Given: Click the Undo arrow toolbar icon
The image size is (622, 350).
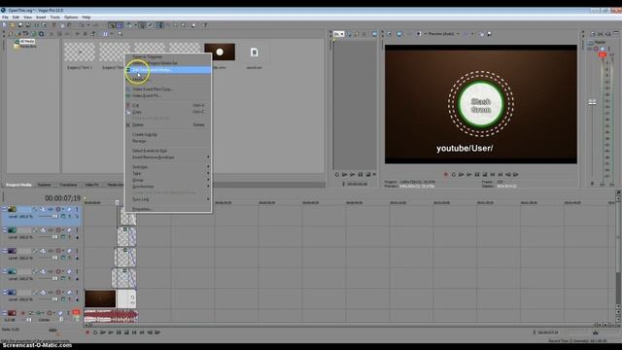Looking at the screenshot, I should pos(82,25).
